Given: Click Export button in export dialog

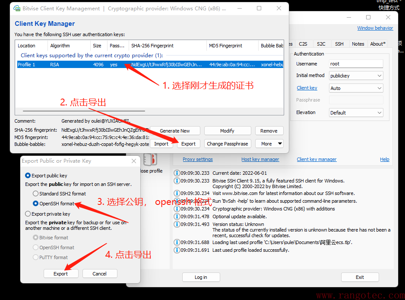Looking at the screenshot, I should click(x=61, y=274).
